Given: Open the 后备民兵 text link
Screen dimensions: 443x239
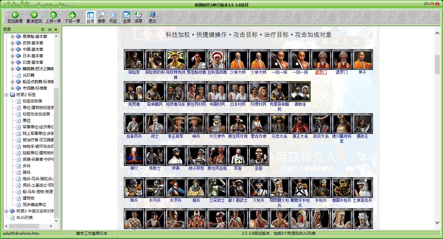Looking at the screenshot, I should pos(134,136).
